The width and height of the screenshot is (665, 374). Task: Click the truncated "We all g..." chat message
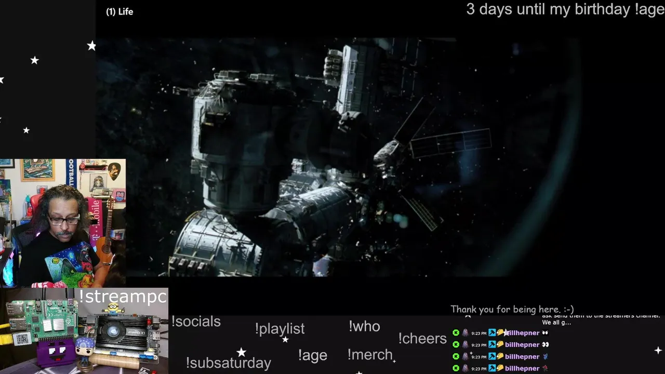click(x=556, y=323)
